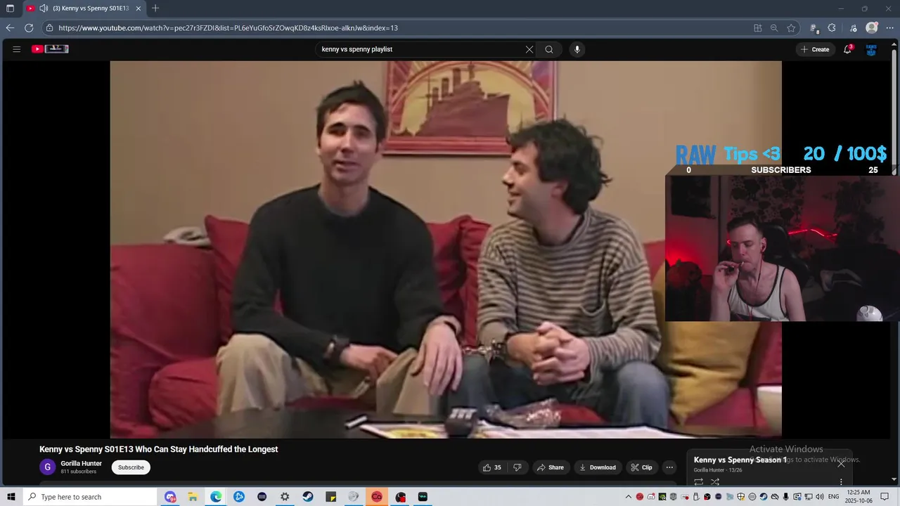900x506 pixels.
Task: Run search with magnifier button
Action: 549,49
